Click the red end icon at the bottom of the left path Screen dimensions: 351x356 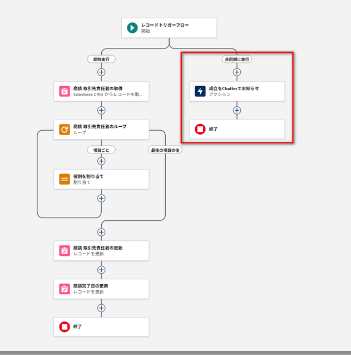pyautogui.click(x=65, y=327)
